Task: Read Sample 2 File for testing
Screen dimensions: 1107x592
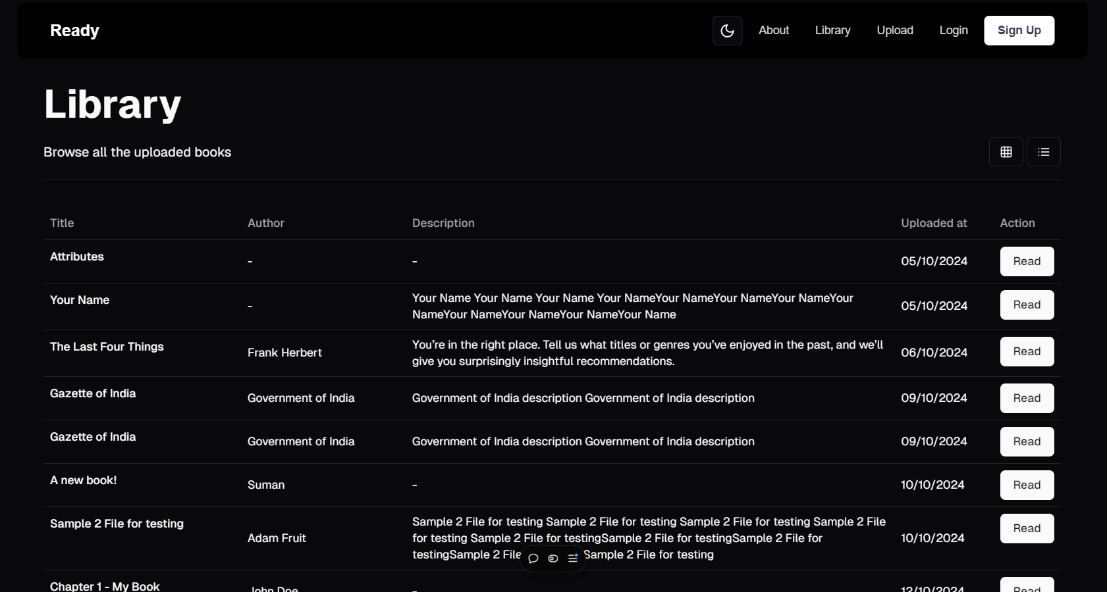Action: [x=1026, y=529]
